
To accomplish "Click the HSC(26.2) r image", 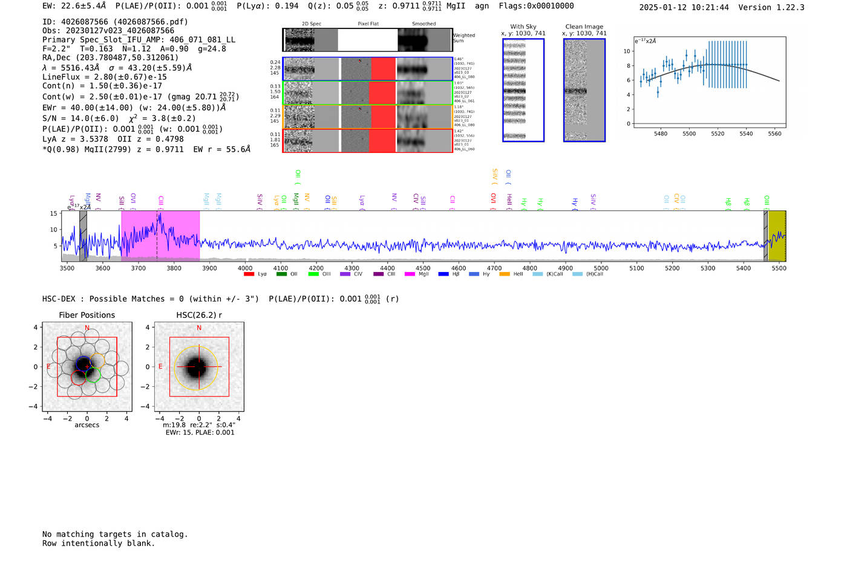I will (199, 367).
